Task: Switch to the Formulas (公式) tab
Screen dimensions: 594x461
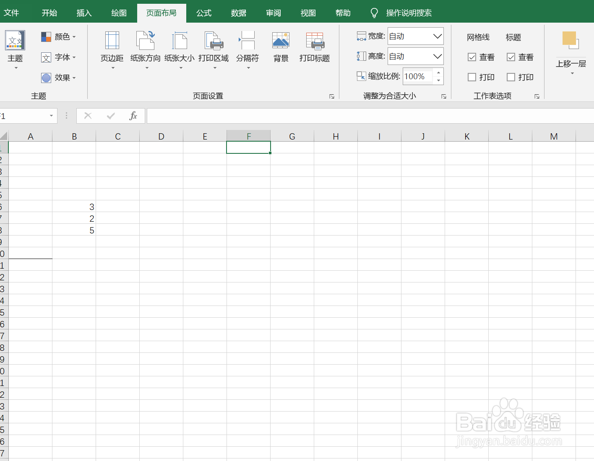Action: (x=204, y=13)
